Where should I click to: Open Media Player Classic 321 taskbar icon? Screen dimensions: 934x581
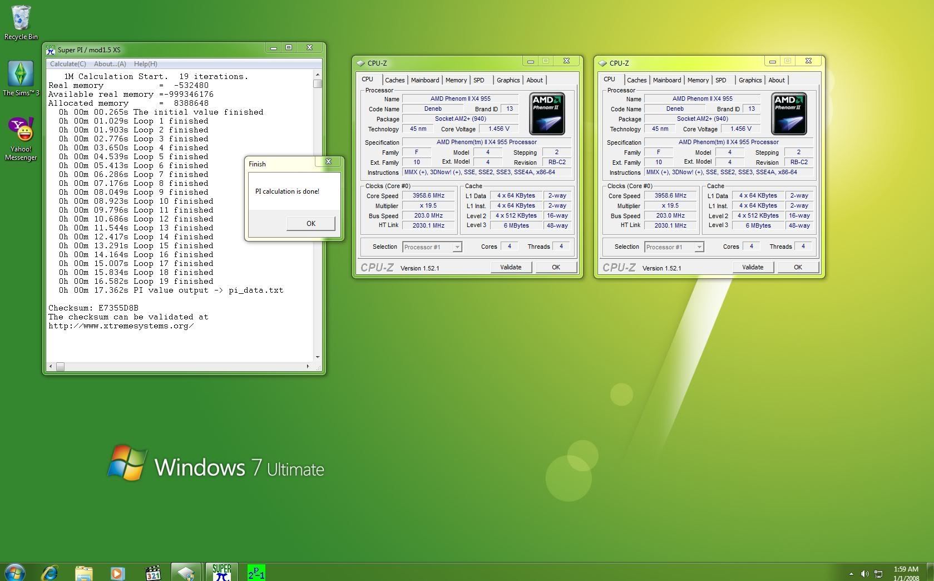click(x=152, y=572)
